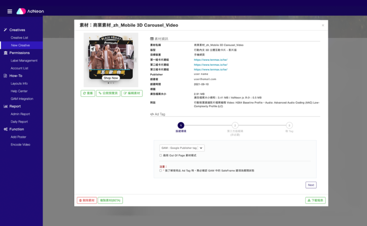Open the third card link URL

pyautogui.click(x=211, y=70)
